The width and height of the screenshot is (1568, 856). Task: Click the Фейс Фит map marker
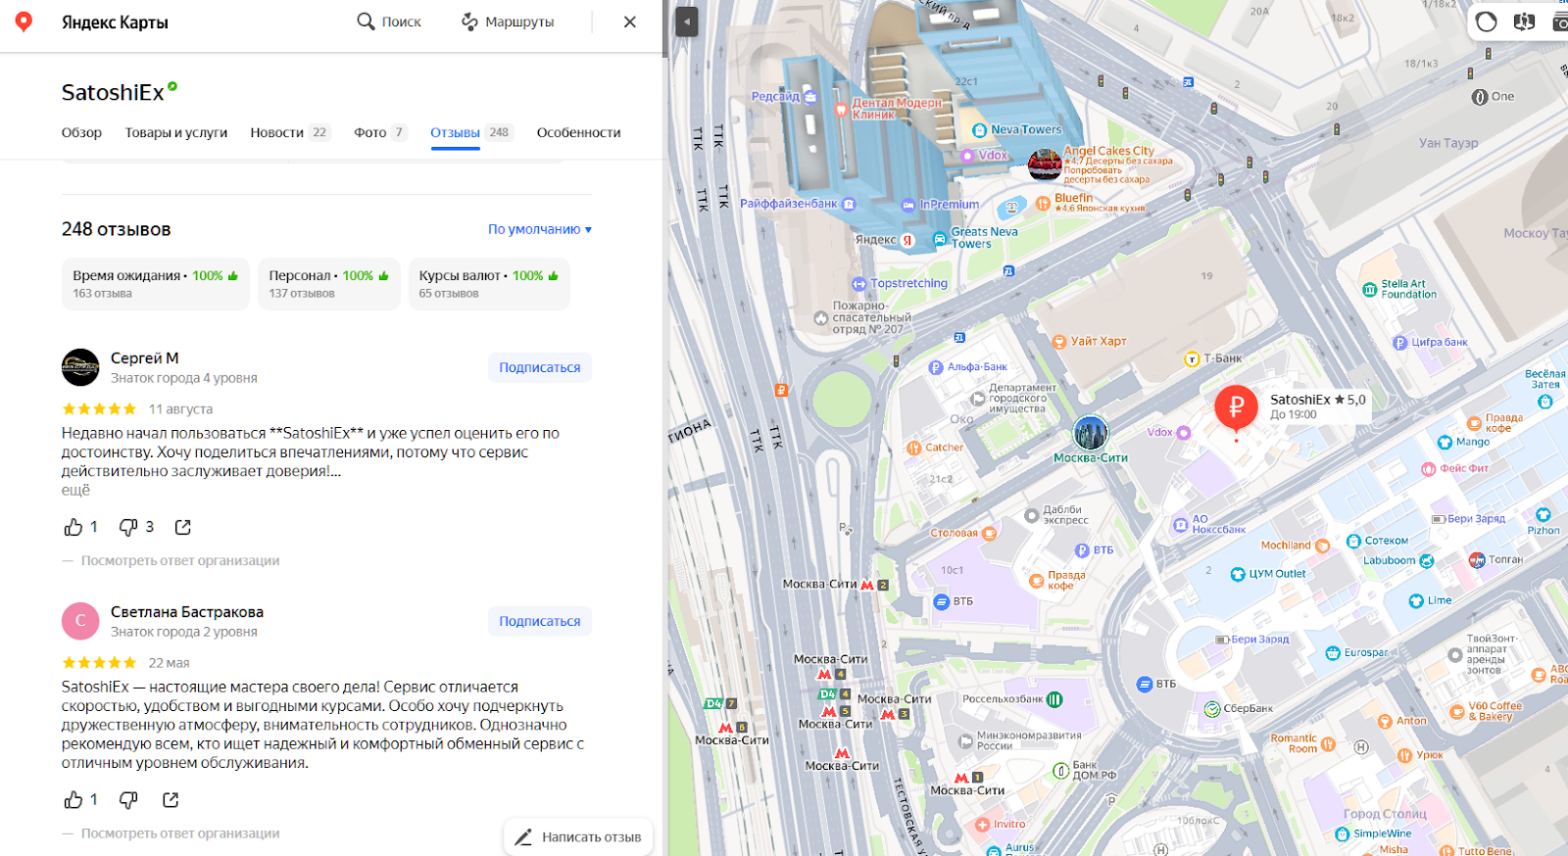[x=1429, y=469]
